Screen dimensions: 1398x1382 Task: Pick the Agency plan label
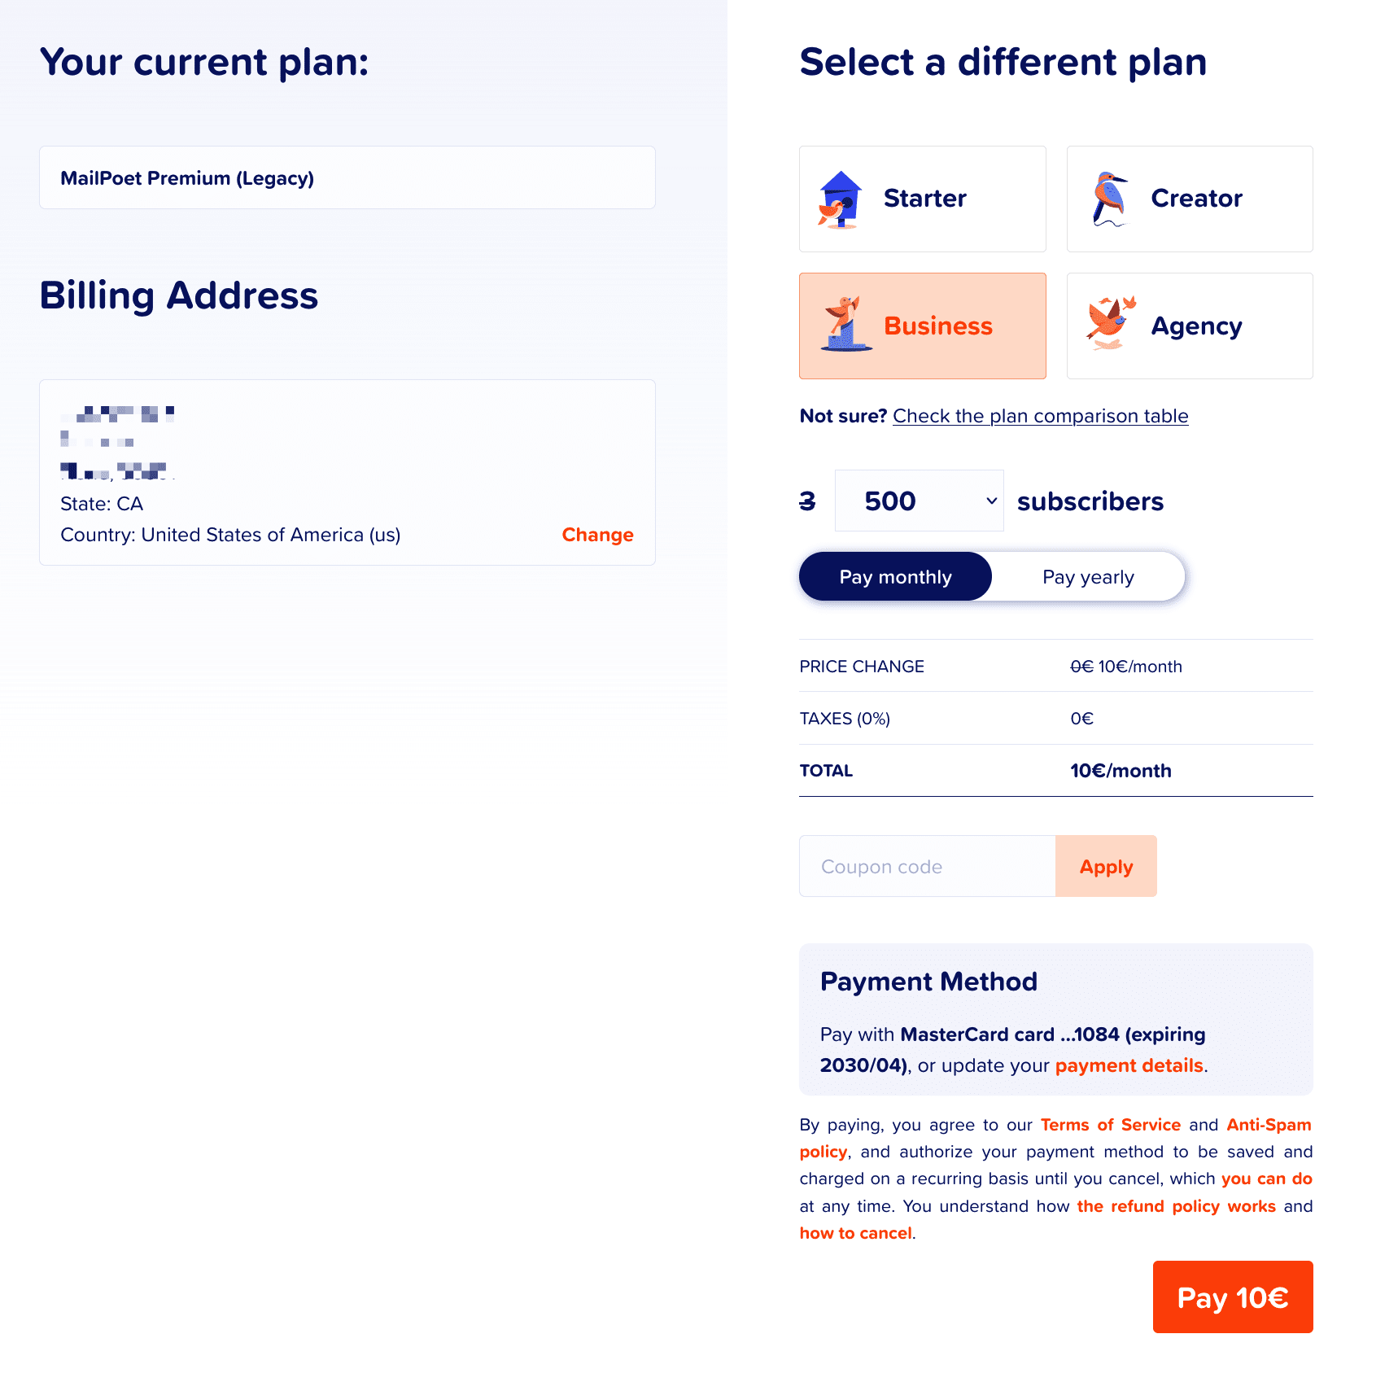point(1196,326)
